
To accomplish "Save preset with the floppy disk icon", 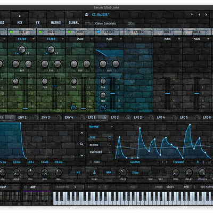I will tap(86, 14).
